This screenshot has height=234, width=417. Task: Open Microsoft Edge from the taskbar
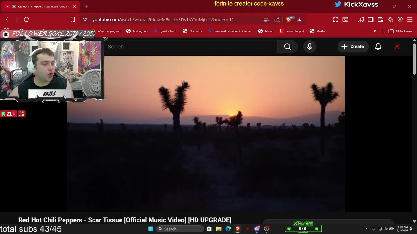pyautogui.click(x=228, y=229)
